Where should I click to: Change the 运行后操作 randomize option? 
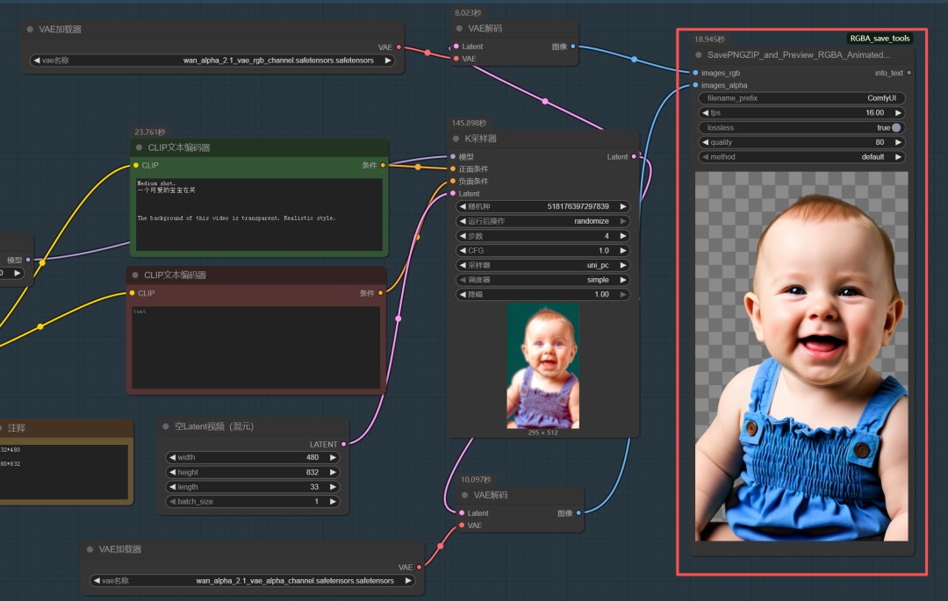[542, 221]
